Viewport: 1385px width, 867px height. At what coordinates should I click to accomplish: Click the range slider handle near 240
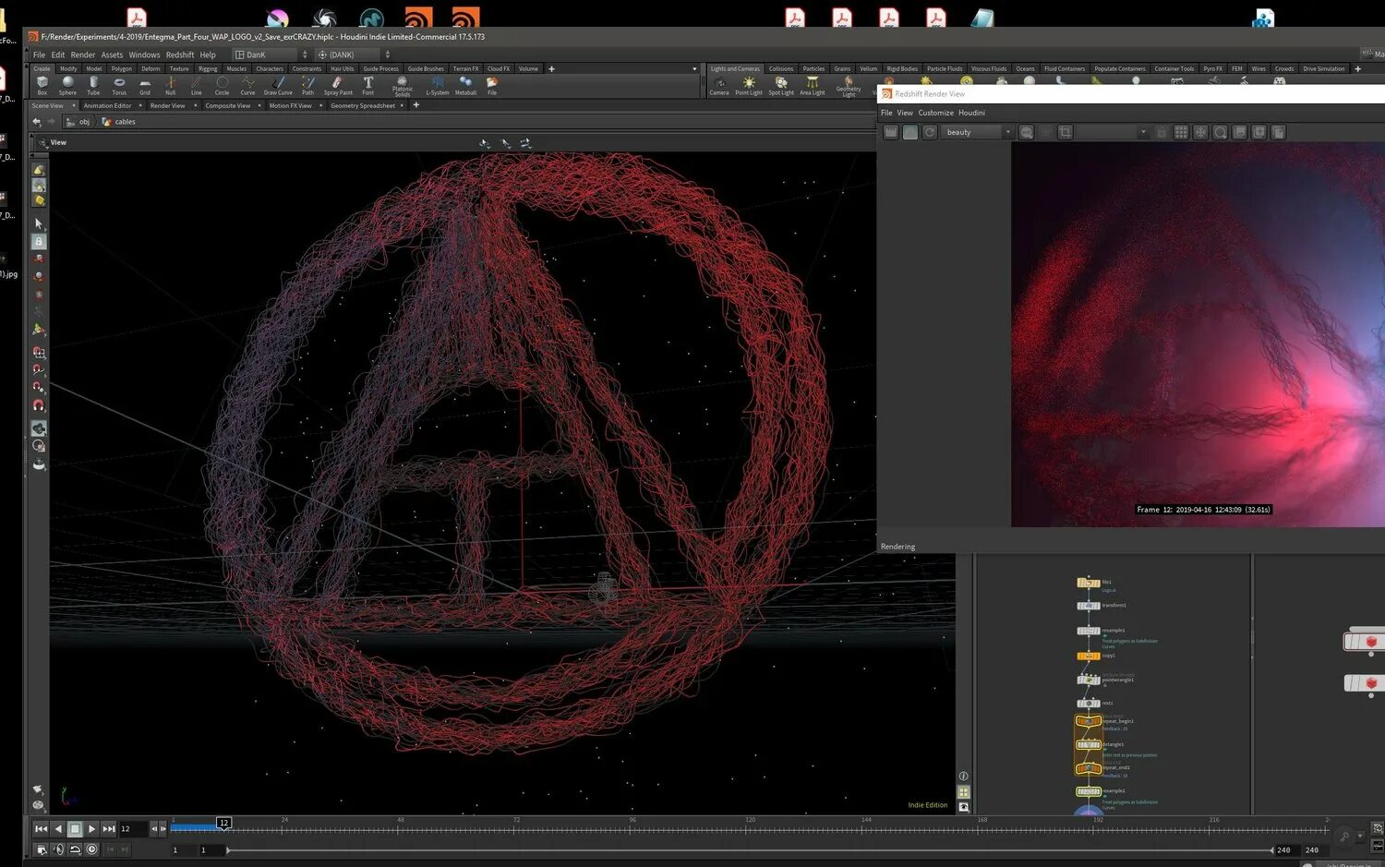click(x=1271, y=850)
